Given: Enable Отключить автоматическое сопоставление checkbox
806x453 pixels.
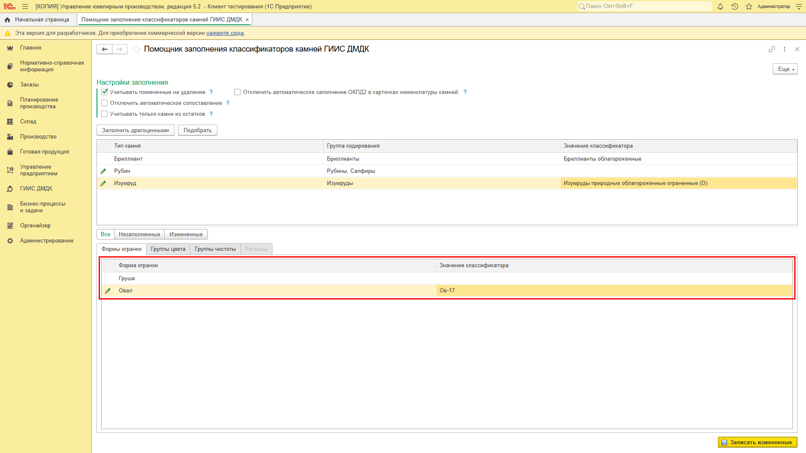Looking at the screenshot, I should pyautogui.click(x=105, y=103).
